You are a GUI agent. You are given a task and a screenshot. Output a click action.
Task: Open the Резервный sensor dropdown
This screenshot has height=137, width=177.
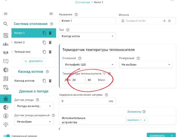click(x=146, y=65)
